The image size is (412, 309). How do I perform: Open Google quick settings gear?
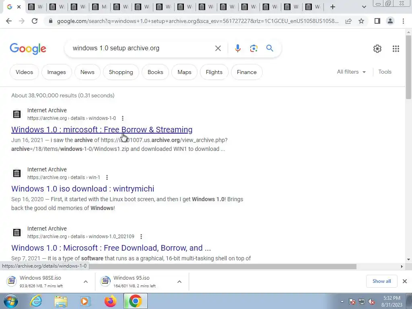click(377, 49)
